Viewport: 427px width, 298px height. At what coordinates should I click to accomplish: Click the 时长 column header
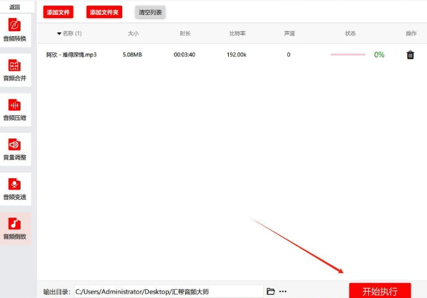pyautogui.click(x=185, y=34)
